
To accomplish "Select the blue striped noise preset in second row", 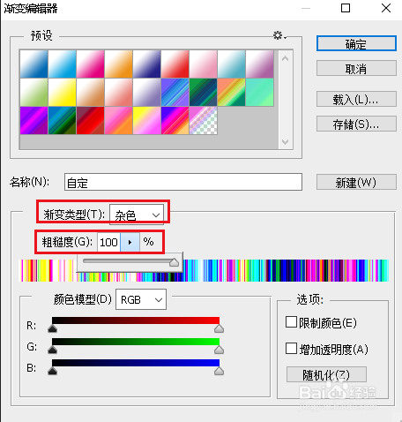I will [x=175, y=92].
